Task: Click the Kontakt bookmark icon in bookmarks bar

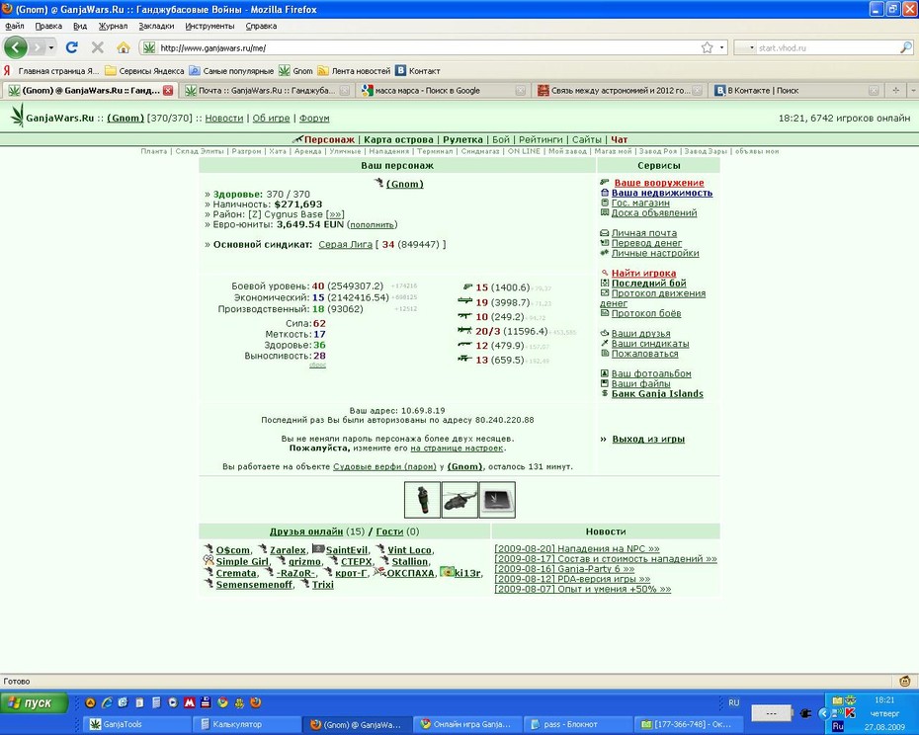Action: pyautogui.click(x=401, y=71)
